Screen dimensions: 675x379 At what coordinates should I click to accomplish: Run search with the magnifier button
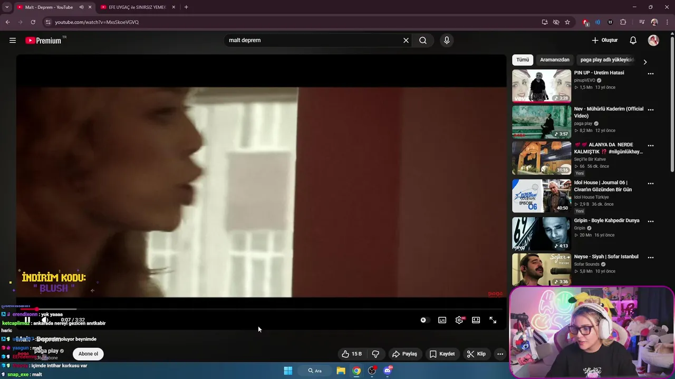[x=423, y=41]
